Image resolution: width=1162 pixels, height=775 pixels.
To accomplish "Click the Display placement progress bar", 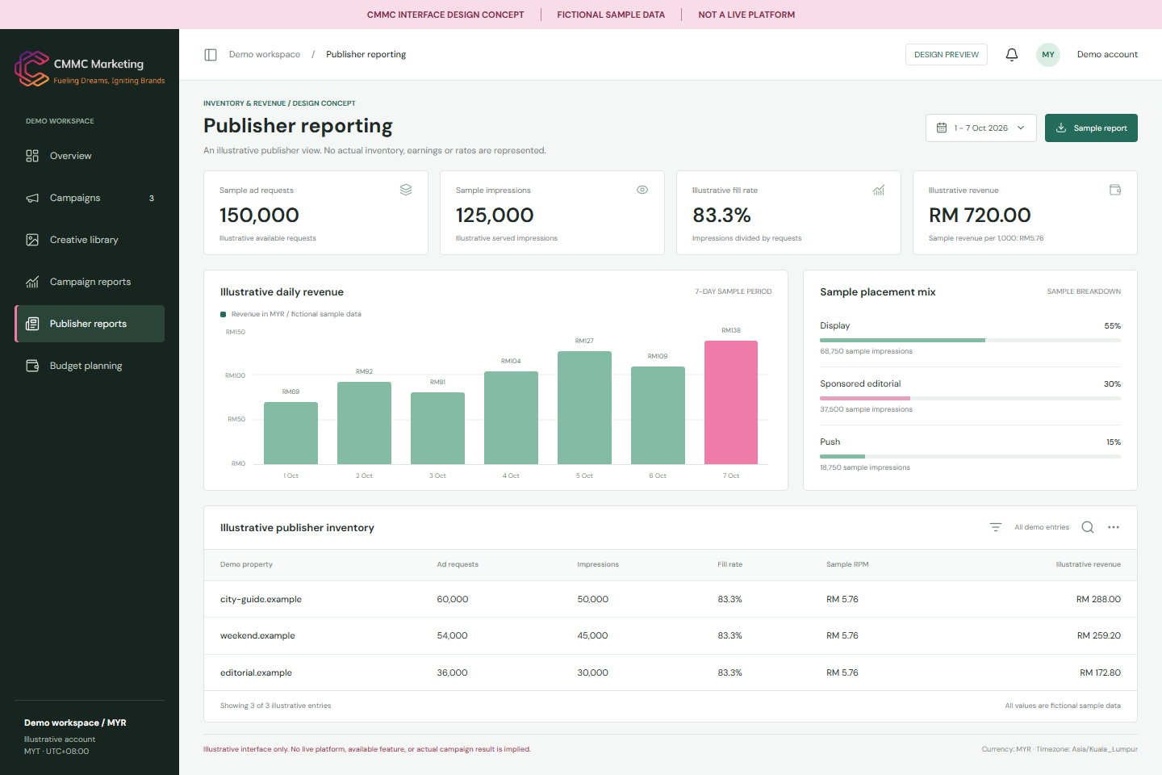I will [x=971, y=341].
